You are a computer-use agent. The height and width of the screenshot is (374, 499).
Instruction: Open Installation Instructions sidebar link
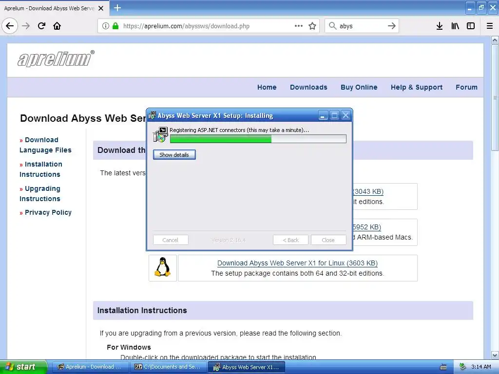tap(41, 169)
